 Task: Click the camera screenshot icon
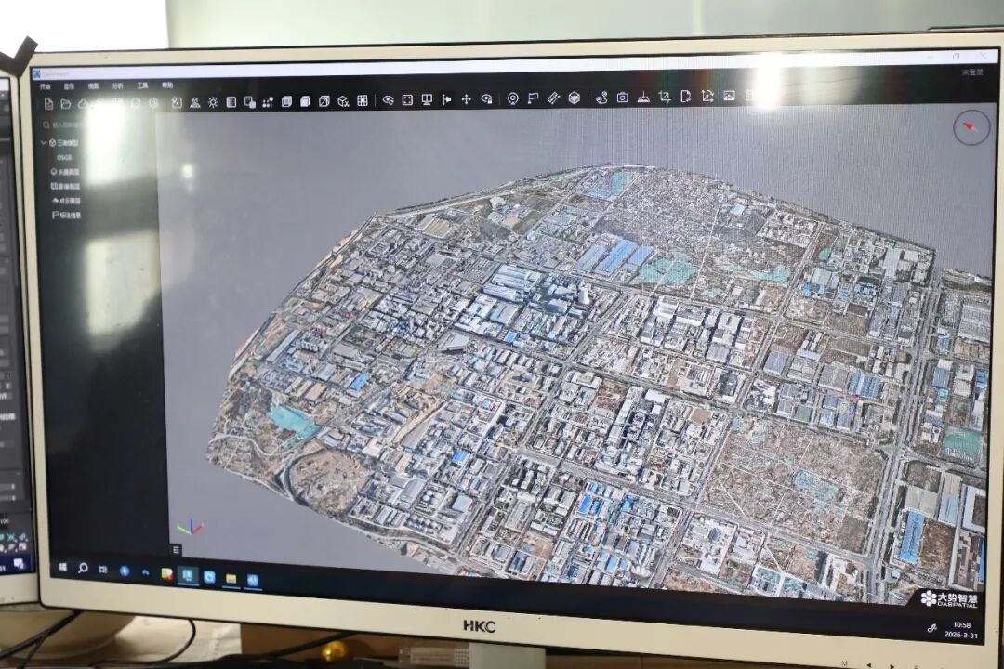[x=622, y=98]
